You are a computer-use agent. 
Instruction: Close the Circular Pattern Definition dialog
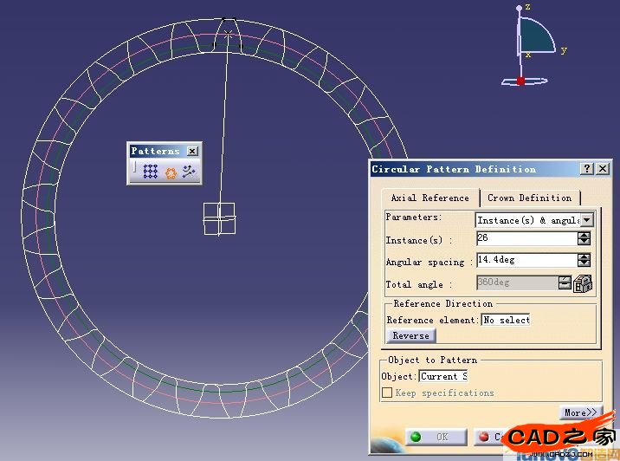[x=603, y=169]
